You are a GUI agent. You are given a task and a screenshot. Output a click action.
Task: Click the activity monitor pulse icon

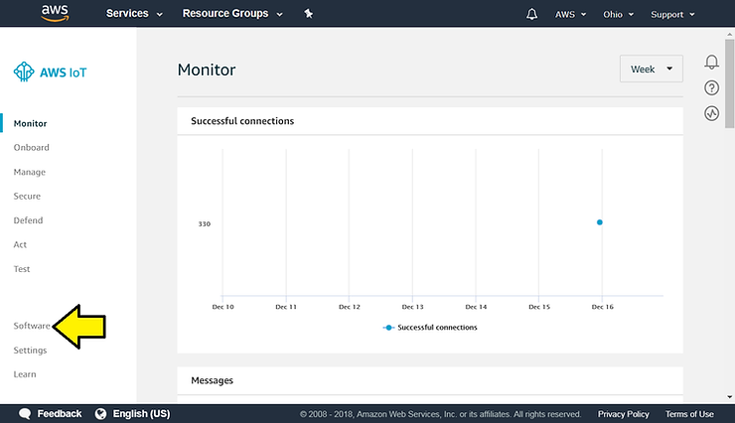(711, 113)
